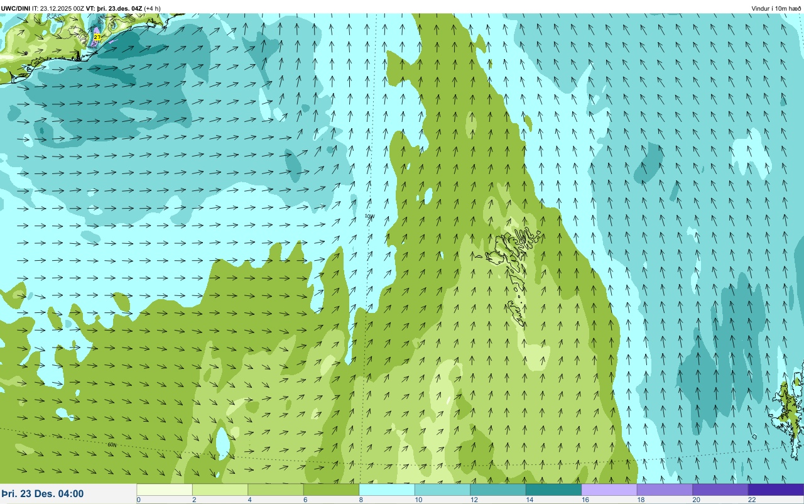Click the legend value "0"
The height and width of the screenshot is (504, 804).
click(139, 500)
